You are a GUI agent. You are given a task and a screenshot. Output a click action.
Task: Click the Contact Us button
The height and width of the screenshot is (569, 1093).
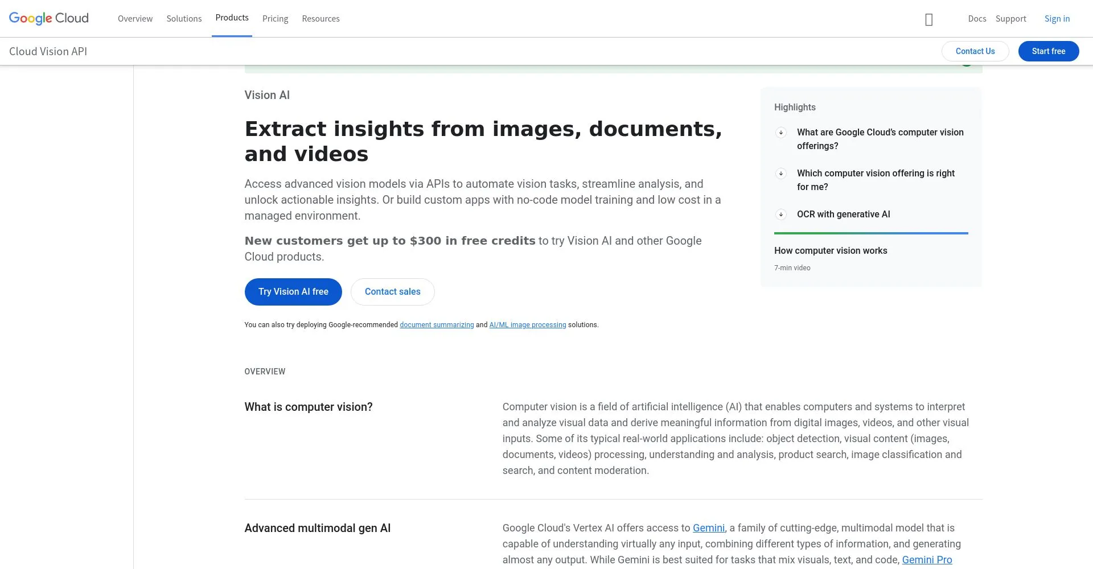pyautogui.click(x=975, y=51)
